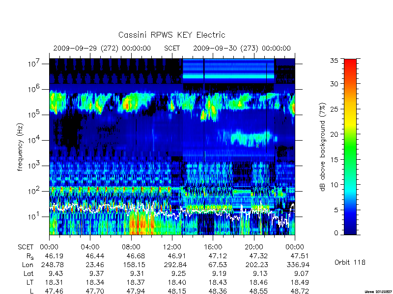Click the 'frequency (Hz)' axis label
The image size is (393, 294).
tap(20, 147)
